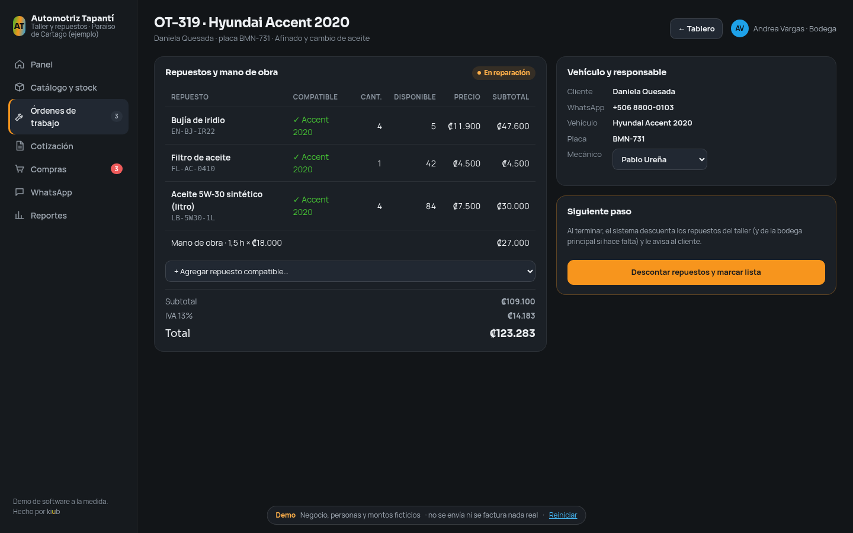The height and width of the screenshot is (533, 853).
Task: Click the WhatsApp number +506 8800-0103
Action: coord(643,107)
